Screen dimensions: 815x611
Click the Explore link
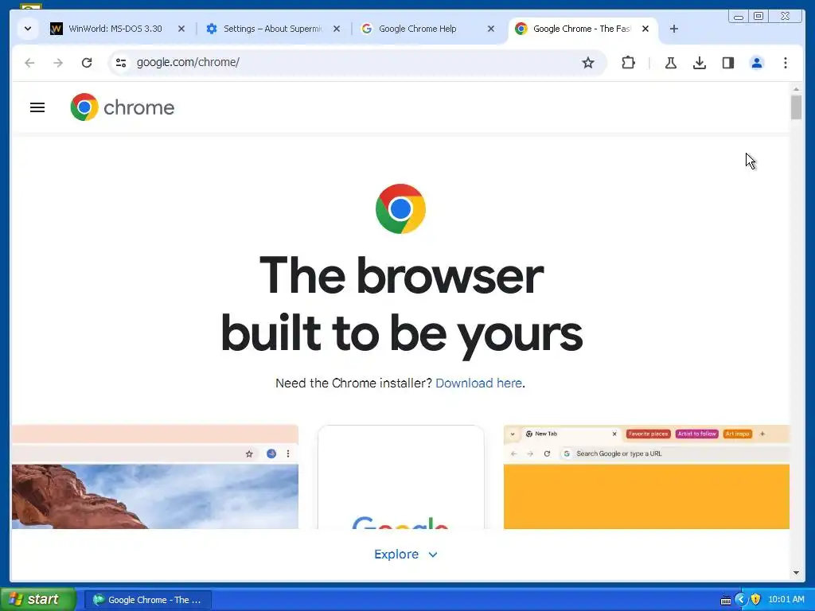[x=396, y=555]
